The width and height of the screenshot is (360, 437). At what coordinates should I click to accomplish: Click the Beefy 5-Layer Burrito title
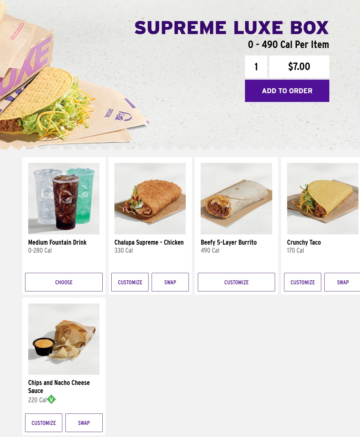point(229,243)
